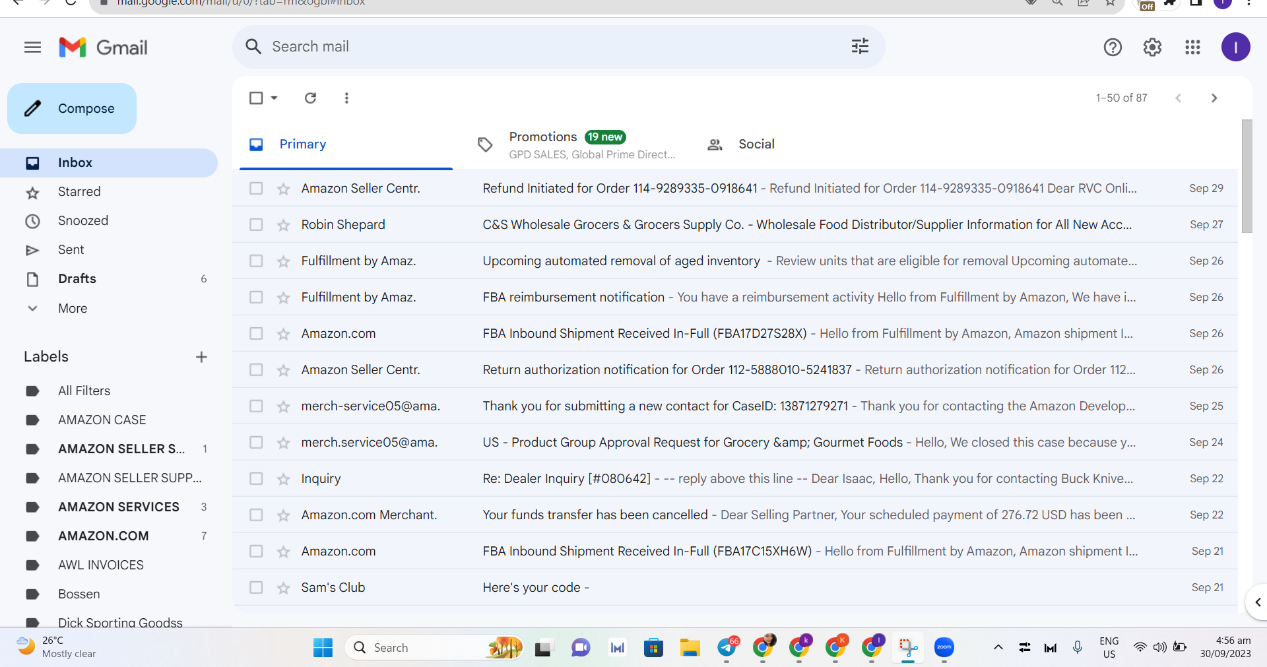Open the Sent folder
The image size is (1267, 667).
[109, 250]
